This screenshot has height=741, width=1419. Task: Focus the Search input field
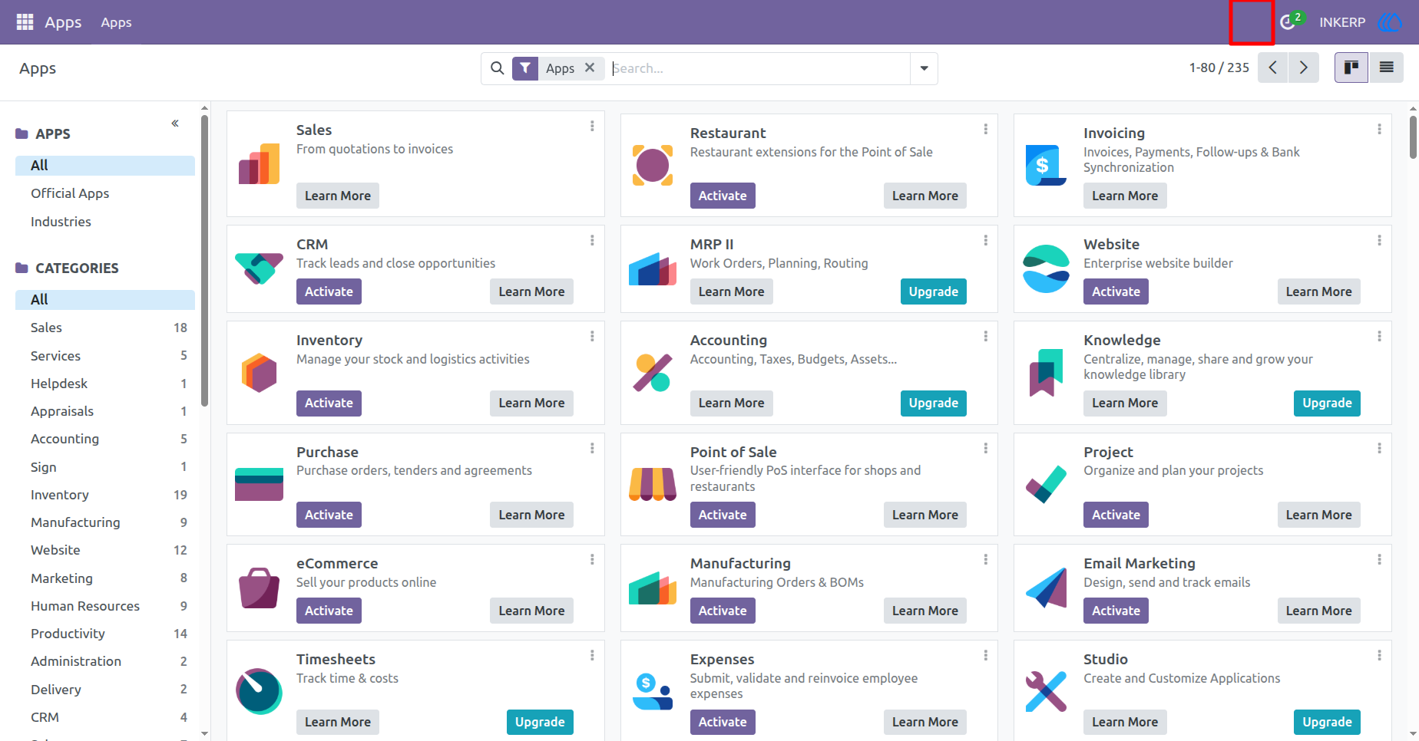point(759,68)
